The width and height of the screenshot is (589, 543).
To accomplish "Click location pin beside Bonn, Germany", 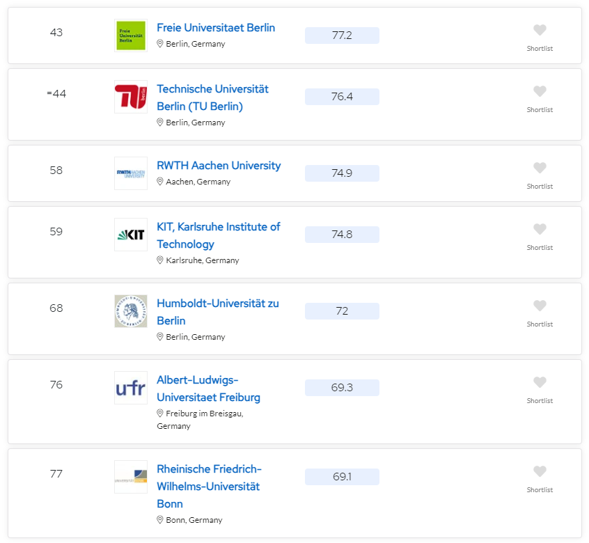I will tap(159, 520).
